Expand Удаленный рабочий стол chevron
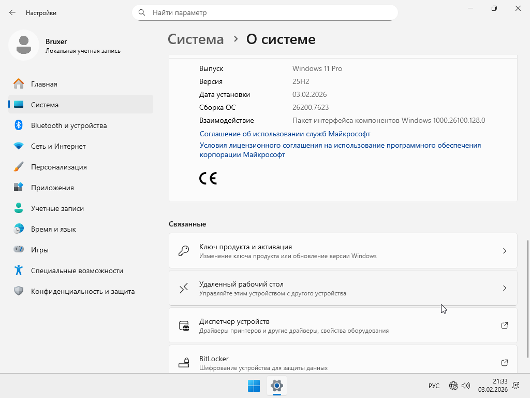 point(505,288)
